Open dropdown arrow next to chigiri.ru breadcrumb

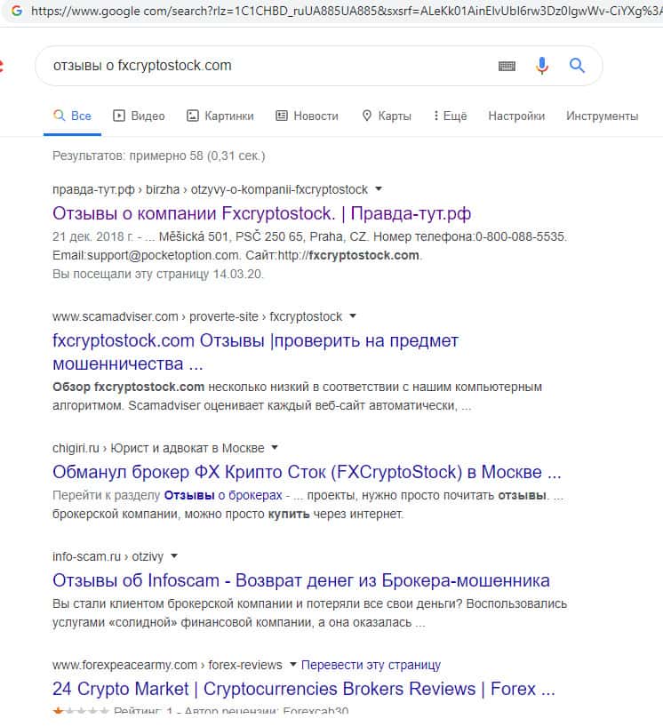(275, 447)
